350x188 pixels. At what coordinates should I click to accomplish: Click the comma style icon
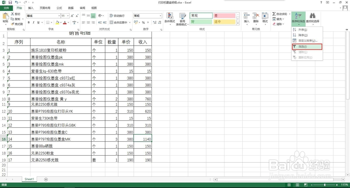coord(148,22)
